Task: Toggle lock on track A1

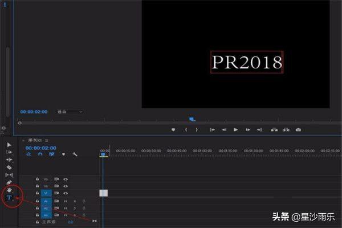Action: pyautogui.click(x=38, y=201)
